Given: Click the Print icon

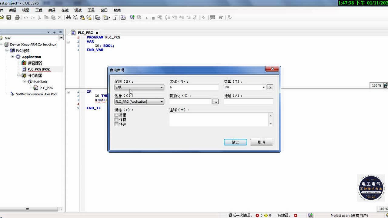Looking at the screenshot, I should 17,17.
